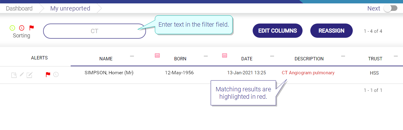Click the filter field containing CT
The image size is (403, 130).
coord(95,31)
